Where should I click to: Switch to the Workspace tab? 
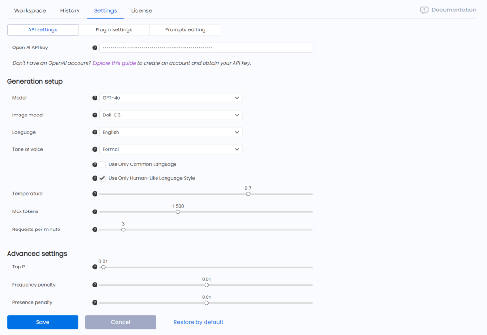[x=30, y=10]
